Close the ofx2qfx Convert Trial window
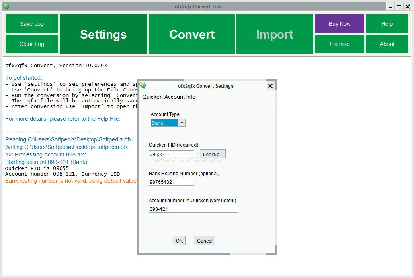Image resolution: width=414 pixels, height=278 pixels. pyautogui.click(x=408, y=7)
